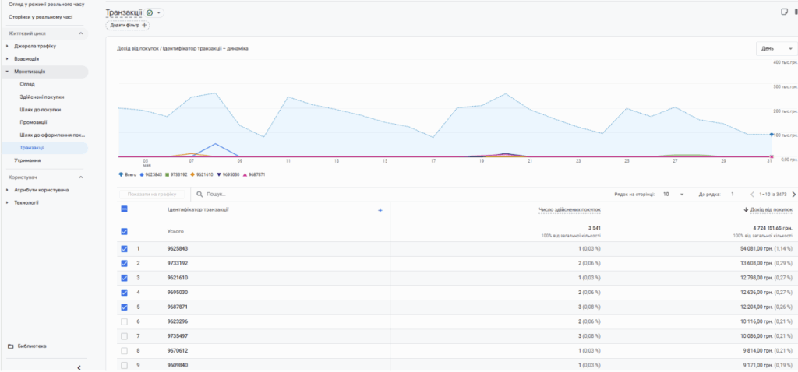Go to next page of table rows

pyautogui.click(x=793, y=194)
